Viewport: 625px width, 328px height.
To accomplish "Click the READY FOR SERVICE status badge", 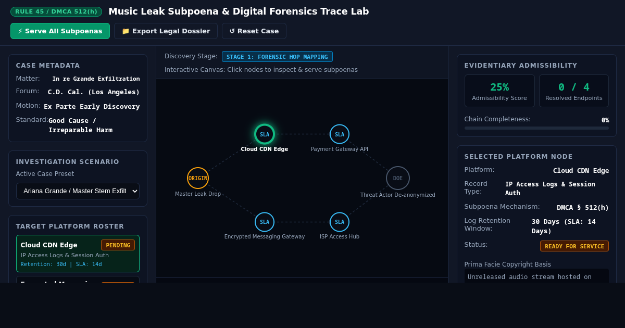I will tap(574, 246).
